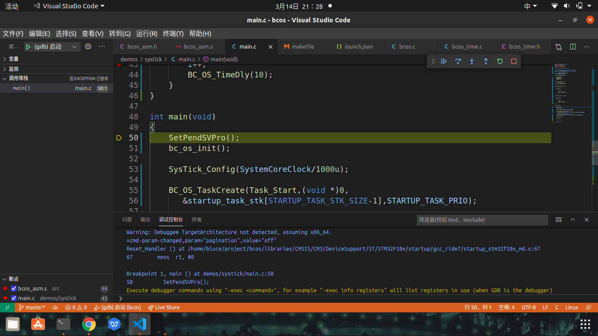
Task: Switch to the bcos_asm.h tab
Action: point(141,47)
